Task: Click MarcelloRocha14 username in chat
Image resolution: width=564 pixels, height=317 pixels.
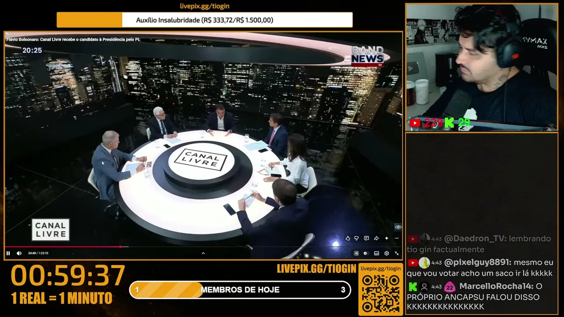Action: tap(497, 286)
